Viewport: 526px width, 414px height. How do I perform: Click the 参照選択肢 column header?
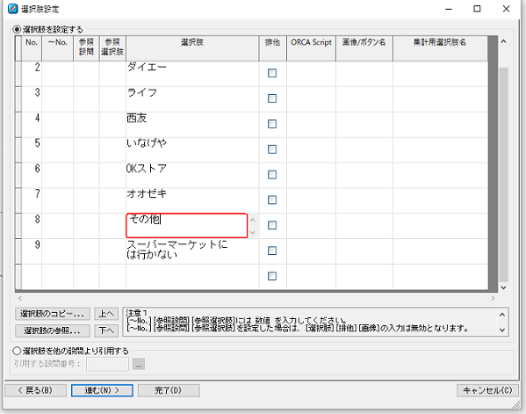tap(112, 48)
